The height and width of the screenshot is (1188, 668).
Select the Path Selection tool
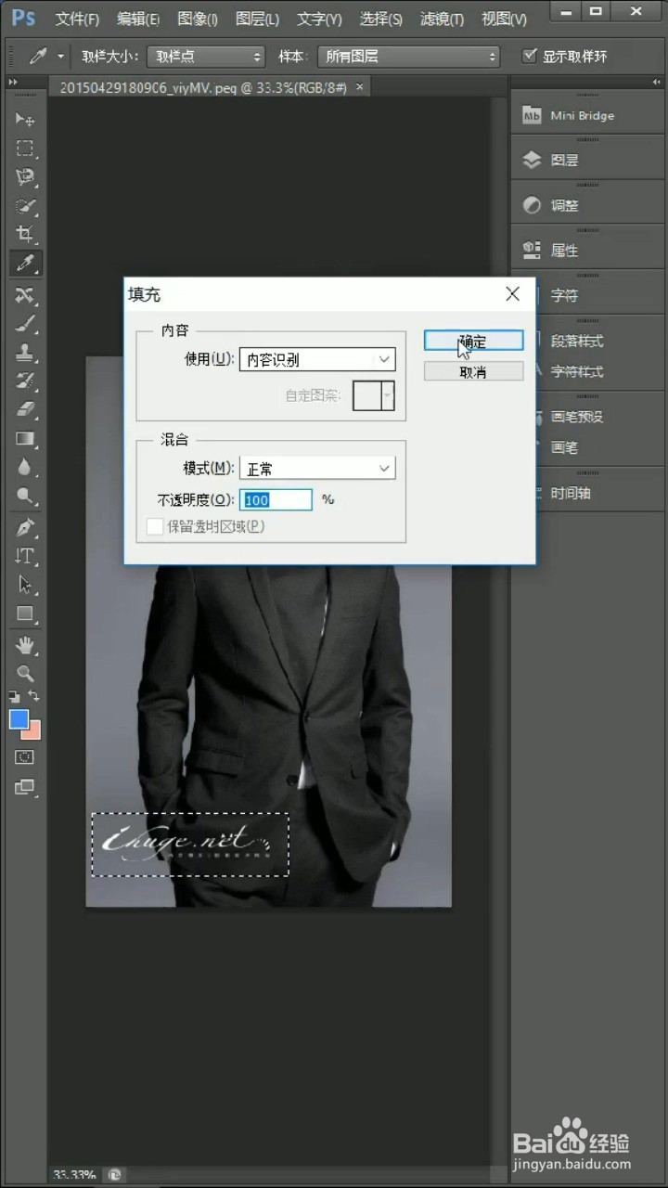coord(25,585)
